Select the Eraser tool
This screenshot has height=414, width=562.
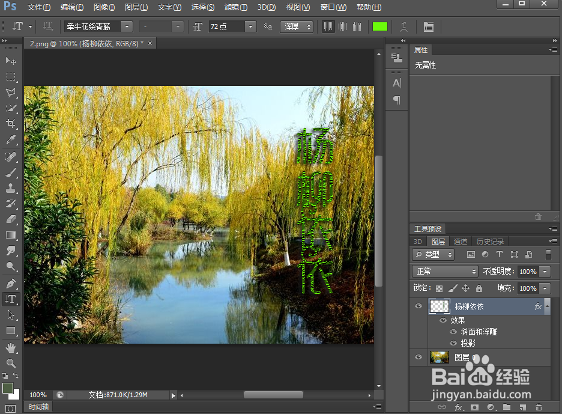click(x=11, y=219)
